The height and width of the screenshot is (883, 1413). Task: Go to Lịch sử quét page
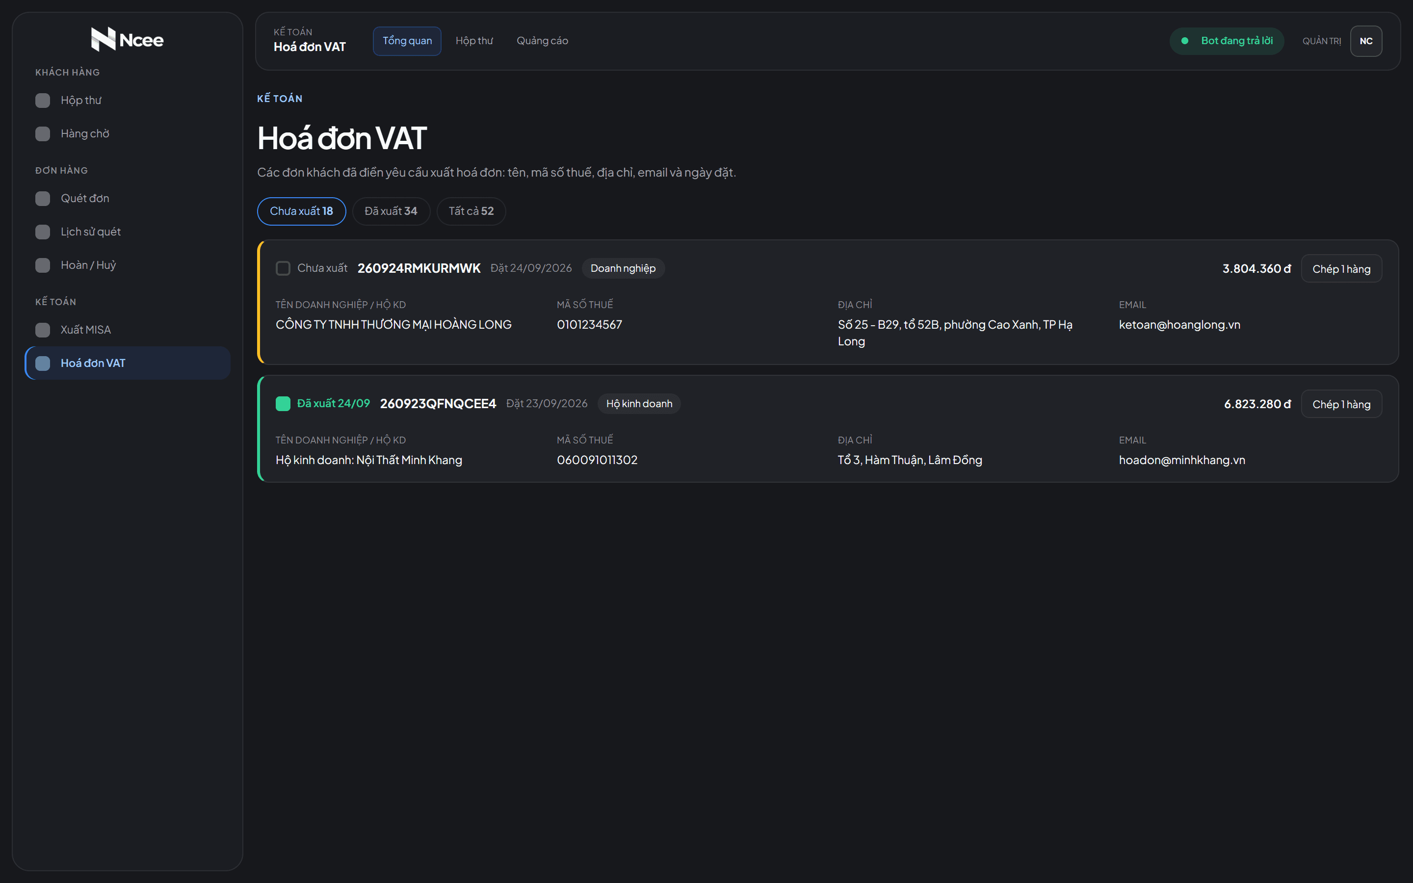click(x=127, y=232)
